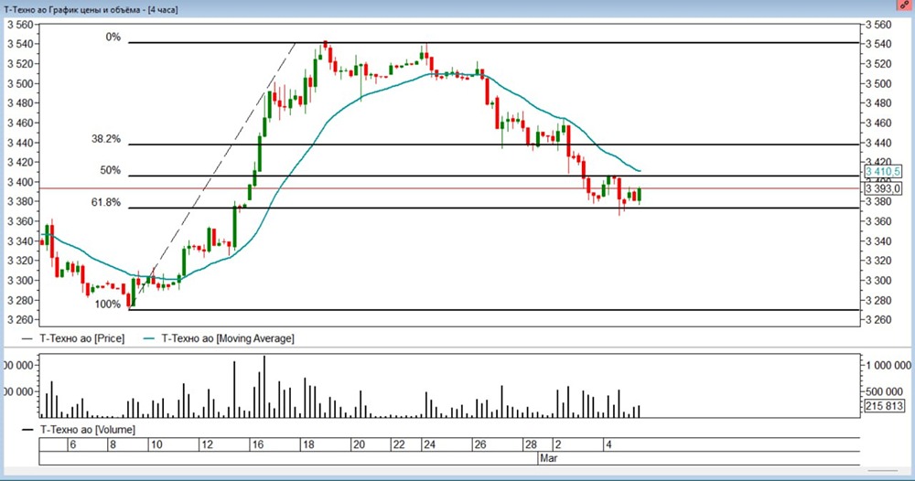Screen dimensions: 915x481
Task: Click the current volume tag 215 813
Action: click(x=884, y=406)
